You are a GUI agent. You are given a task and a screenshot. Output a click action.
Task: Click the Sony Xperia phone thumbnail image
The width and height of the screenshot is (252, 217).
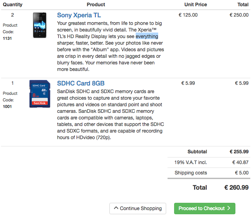coord(39,25)
